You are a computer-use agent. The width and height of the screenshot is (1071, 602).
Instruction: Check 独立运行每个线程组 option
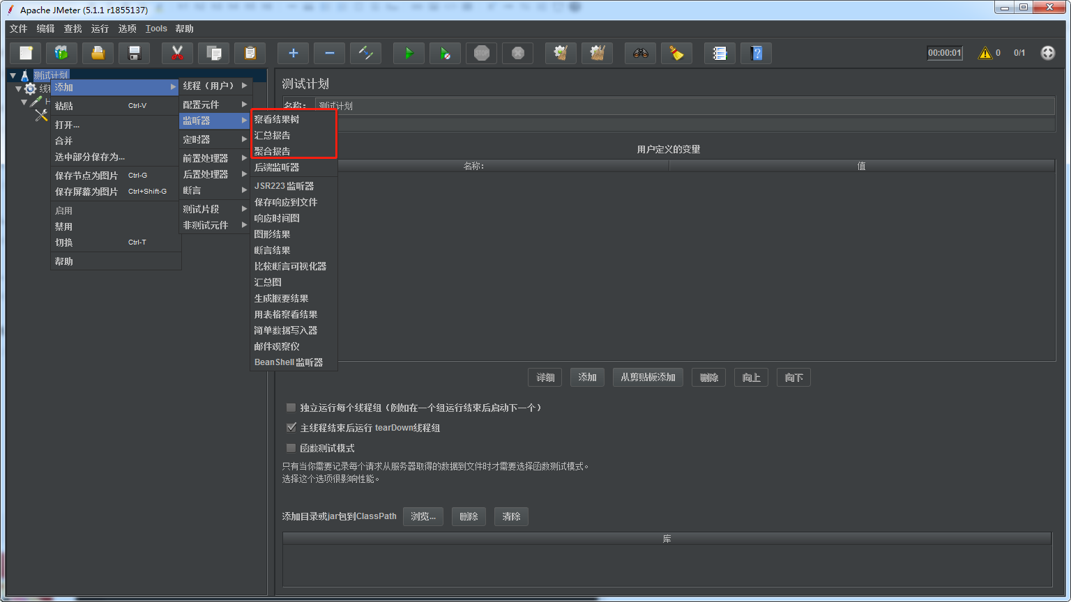click(x=291, y=407)
